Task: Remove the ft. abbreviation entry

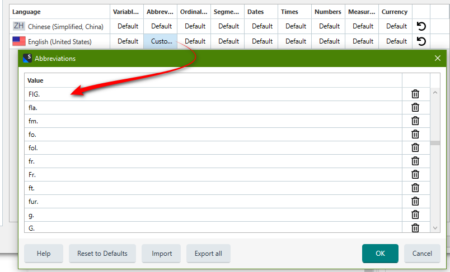Action: click(x=415, y=188)
